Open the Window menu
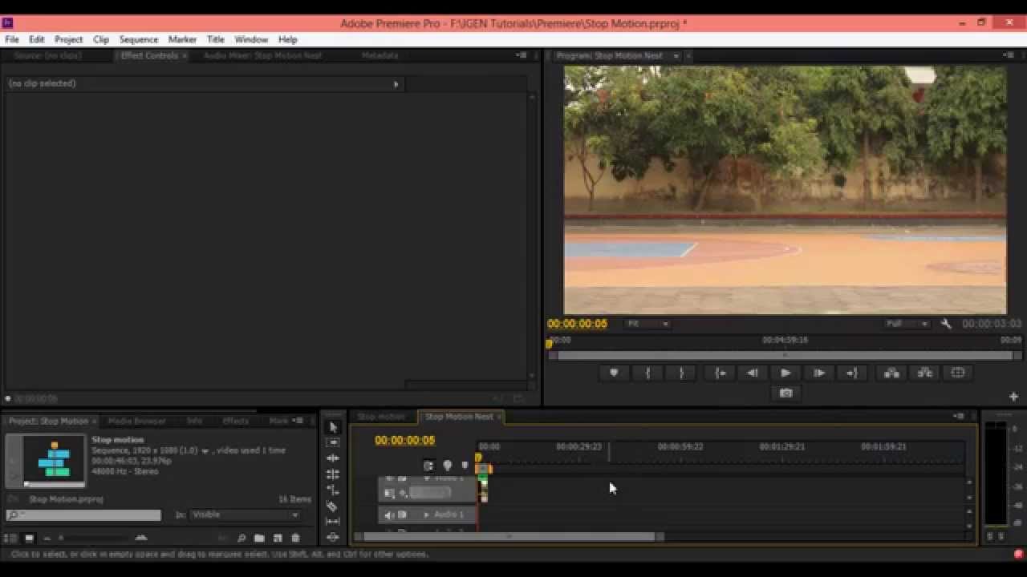1027x577 pixels. [x=251, y=39]
